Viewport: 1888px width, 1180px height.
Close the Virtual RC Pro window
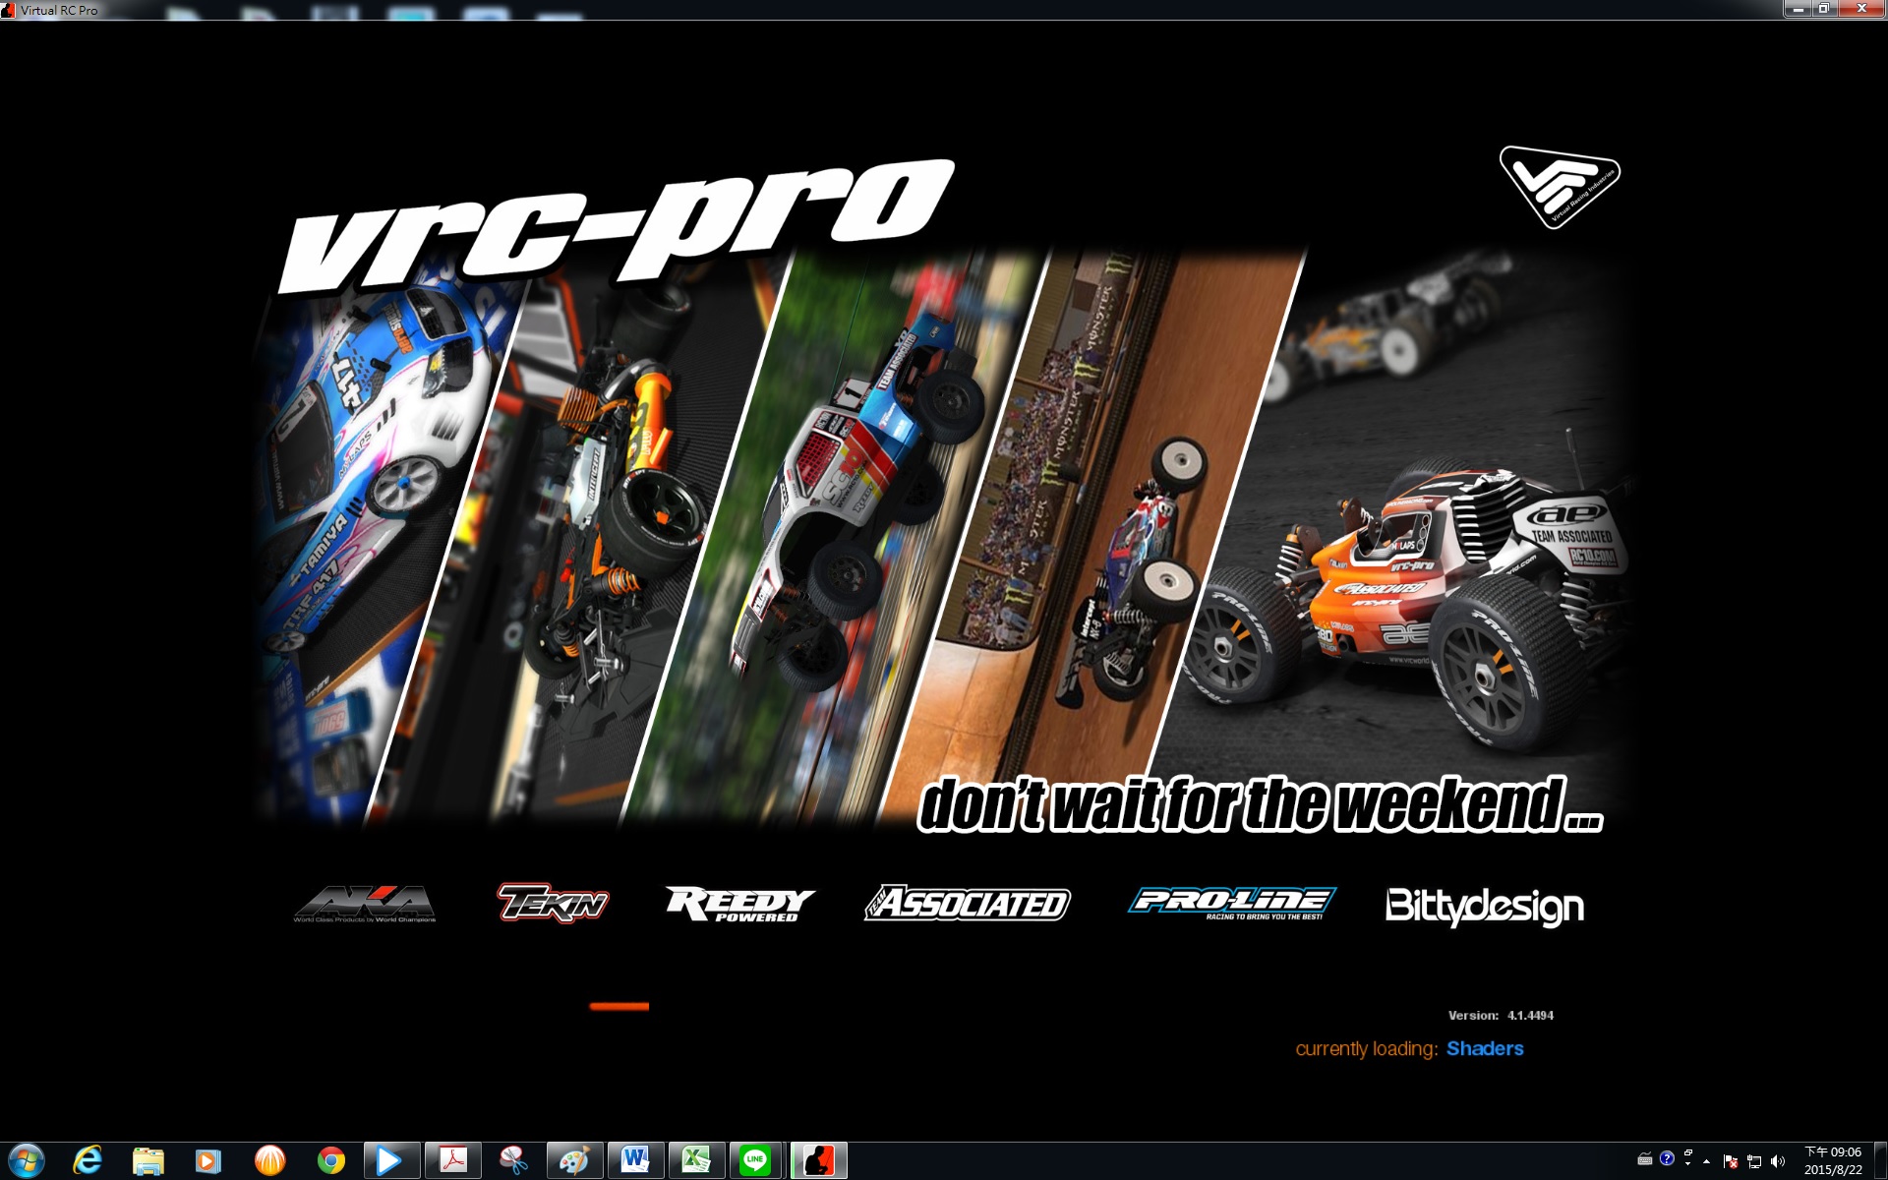click(x=1861, y=9)
